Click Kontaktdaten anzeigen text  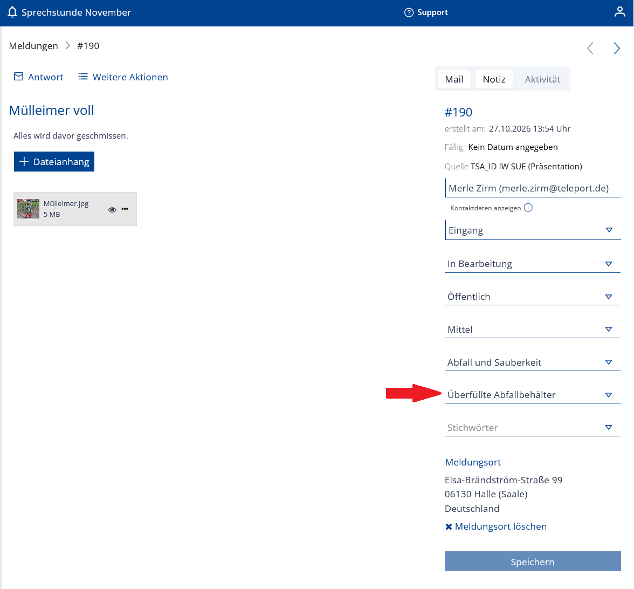(x=485, y=208)
